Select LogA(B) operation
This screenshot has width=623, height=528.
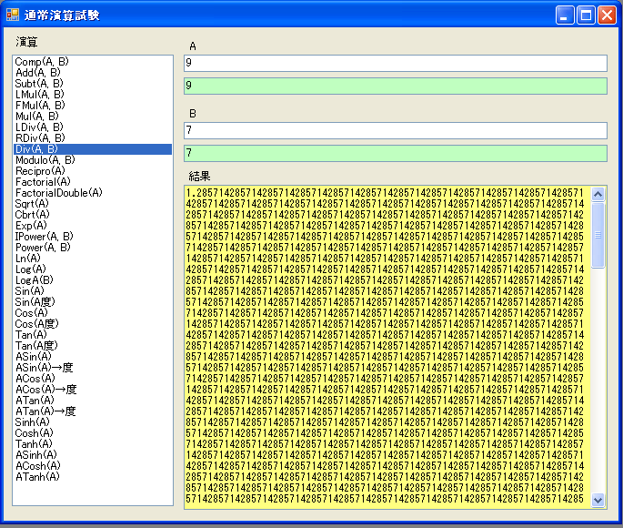click(93, 280)
